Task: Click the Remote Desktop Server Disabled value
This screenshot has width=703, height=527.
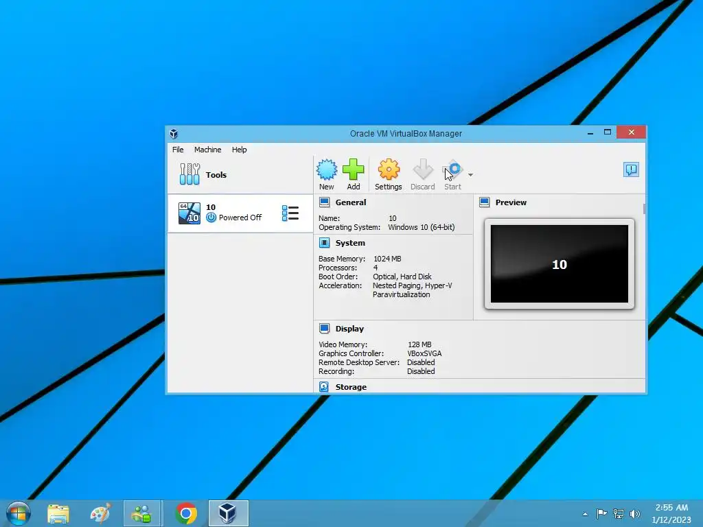Action: pos(421,362)
